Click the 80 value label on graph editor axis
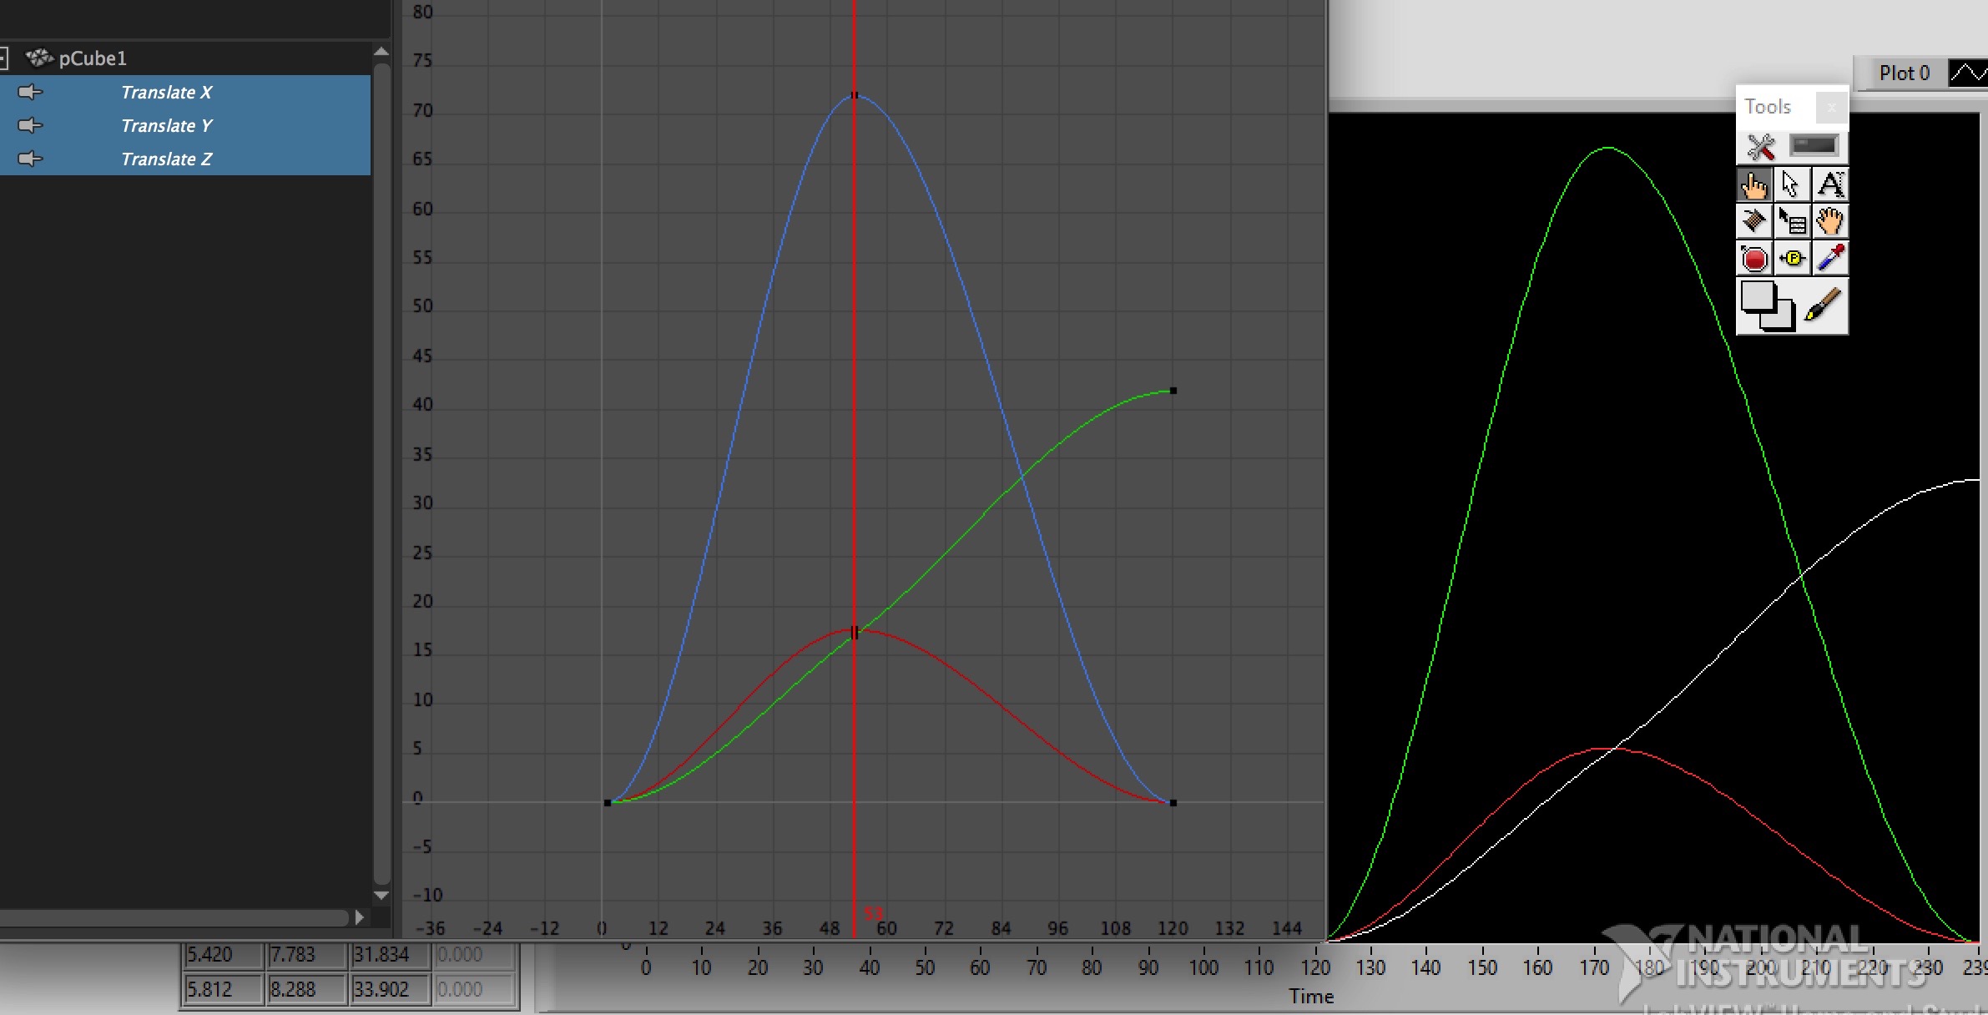This screenshot has width=1988, height=1015. coord(423,12)
